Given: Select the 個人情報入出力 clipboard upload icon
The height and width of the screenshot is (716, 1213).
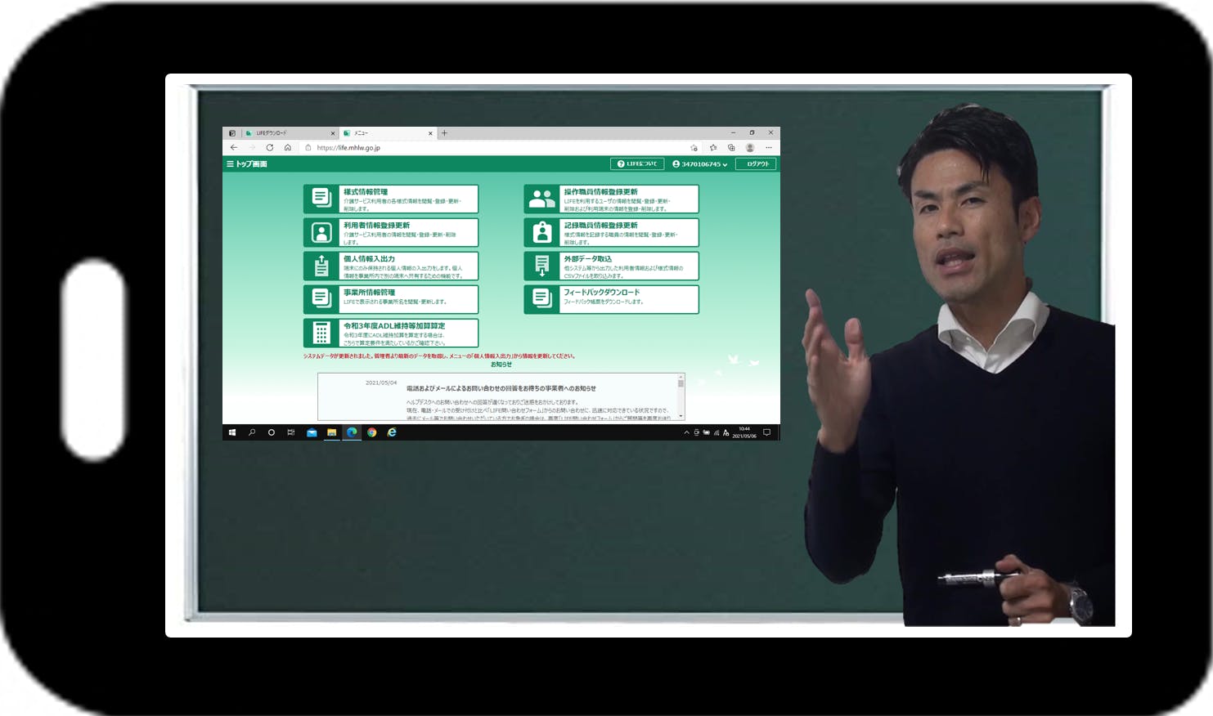Looking at the screenshot, I should 321,266.
